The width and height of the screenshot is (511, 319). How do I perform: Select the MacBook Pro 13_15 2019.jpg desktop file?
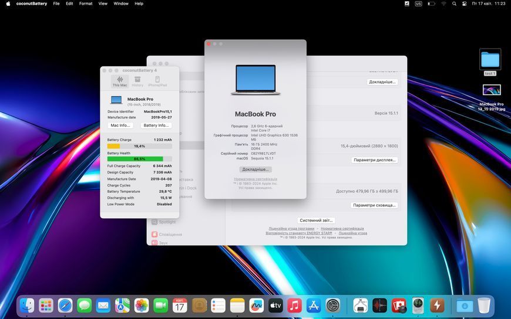[x=492, y=97]
